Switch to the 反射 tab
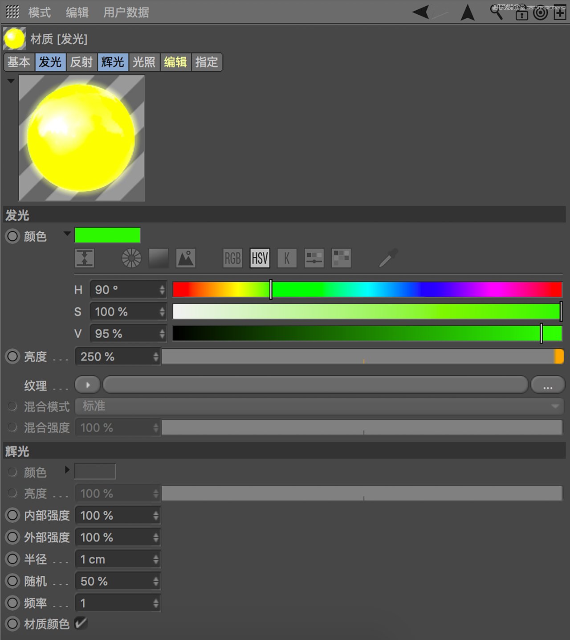The height and width of the screenshot is (640, 570). [81, 62]
